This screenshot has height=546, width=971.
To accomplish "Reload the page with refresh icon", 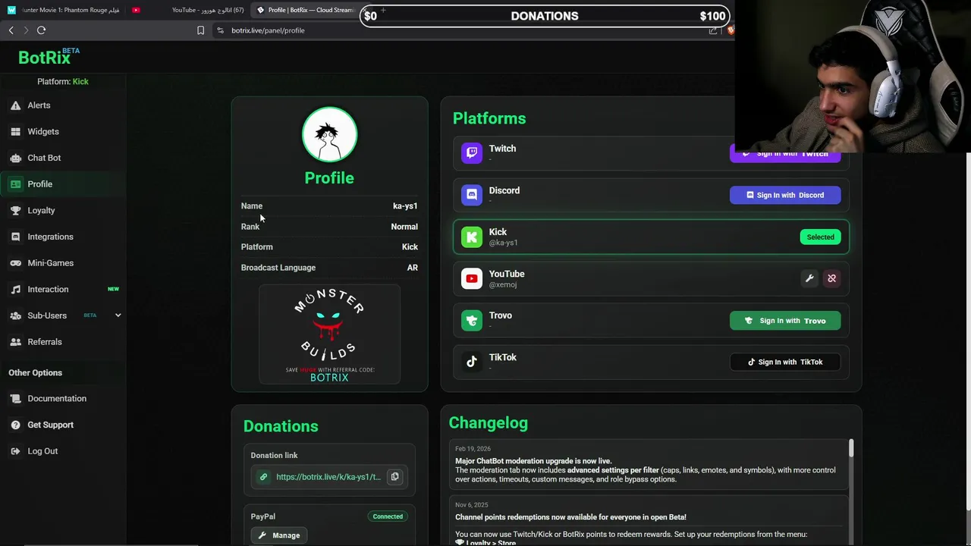I will coord(41,30).
